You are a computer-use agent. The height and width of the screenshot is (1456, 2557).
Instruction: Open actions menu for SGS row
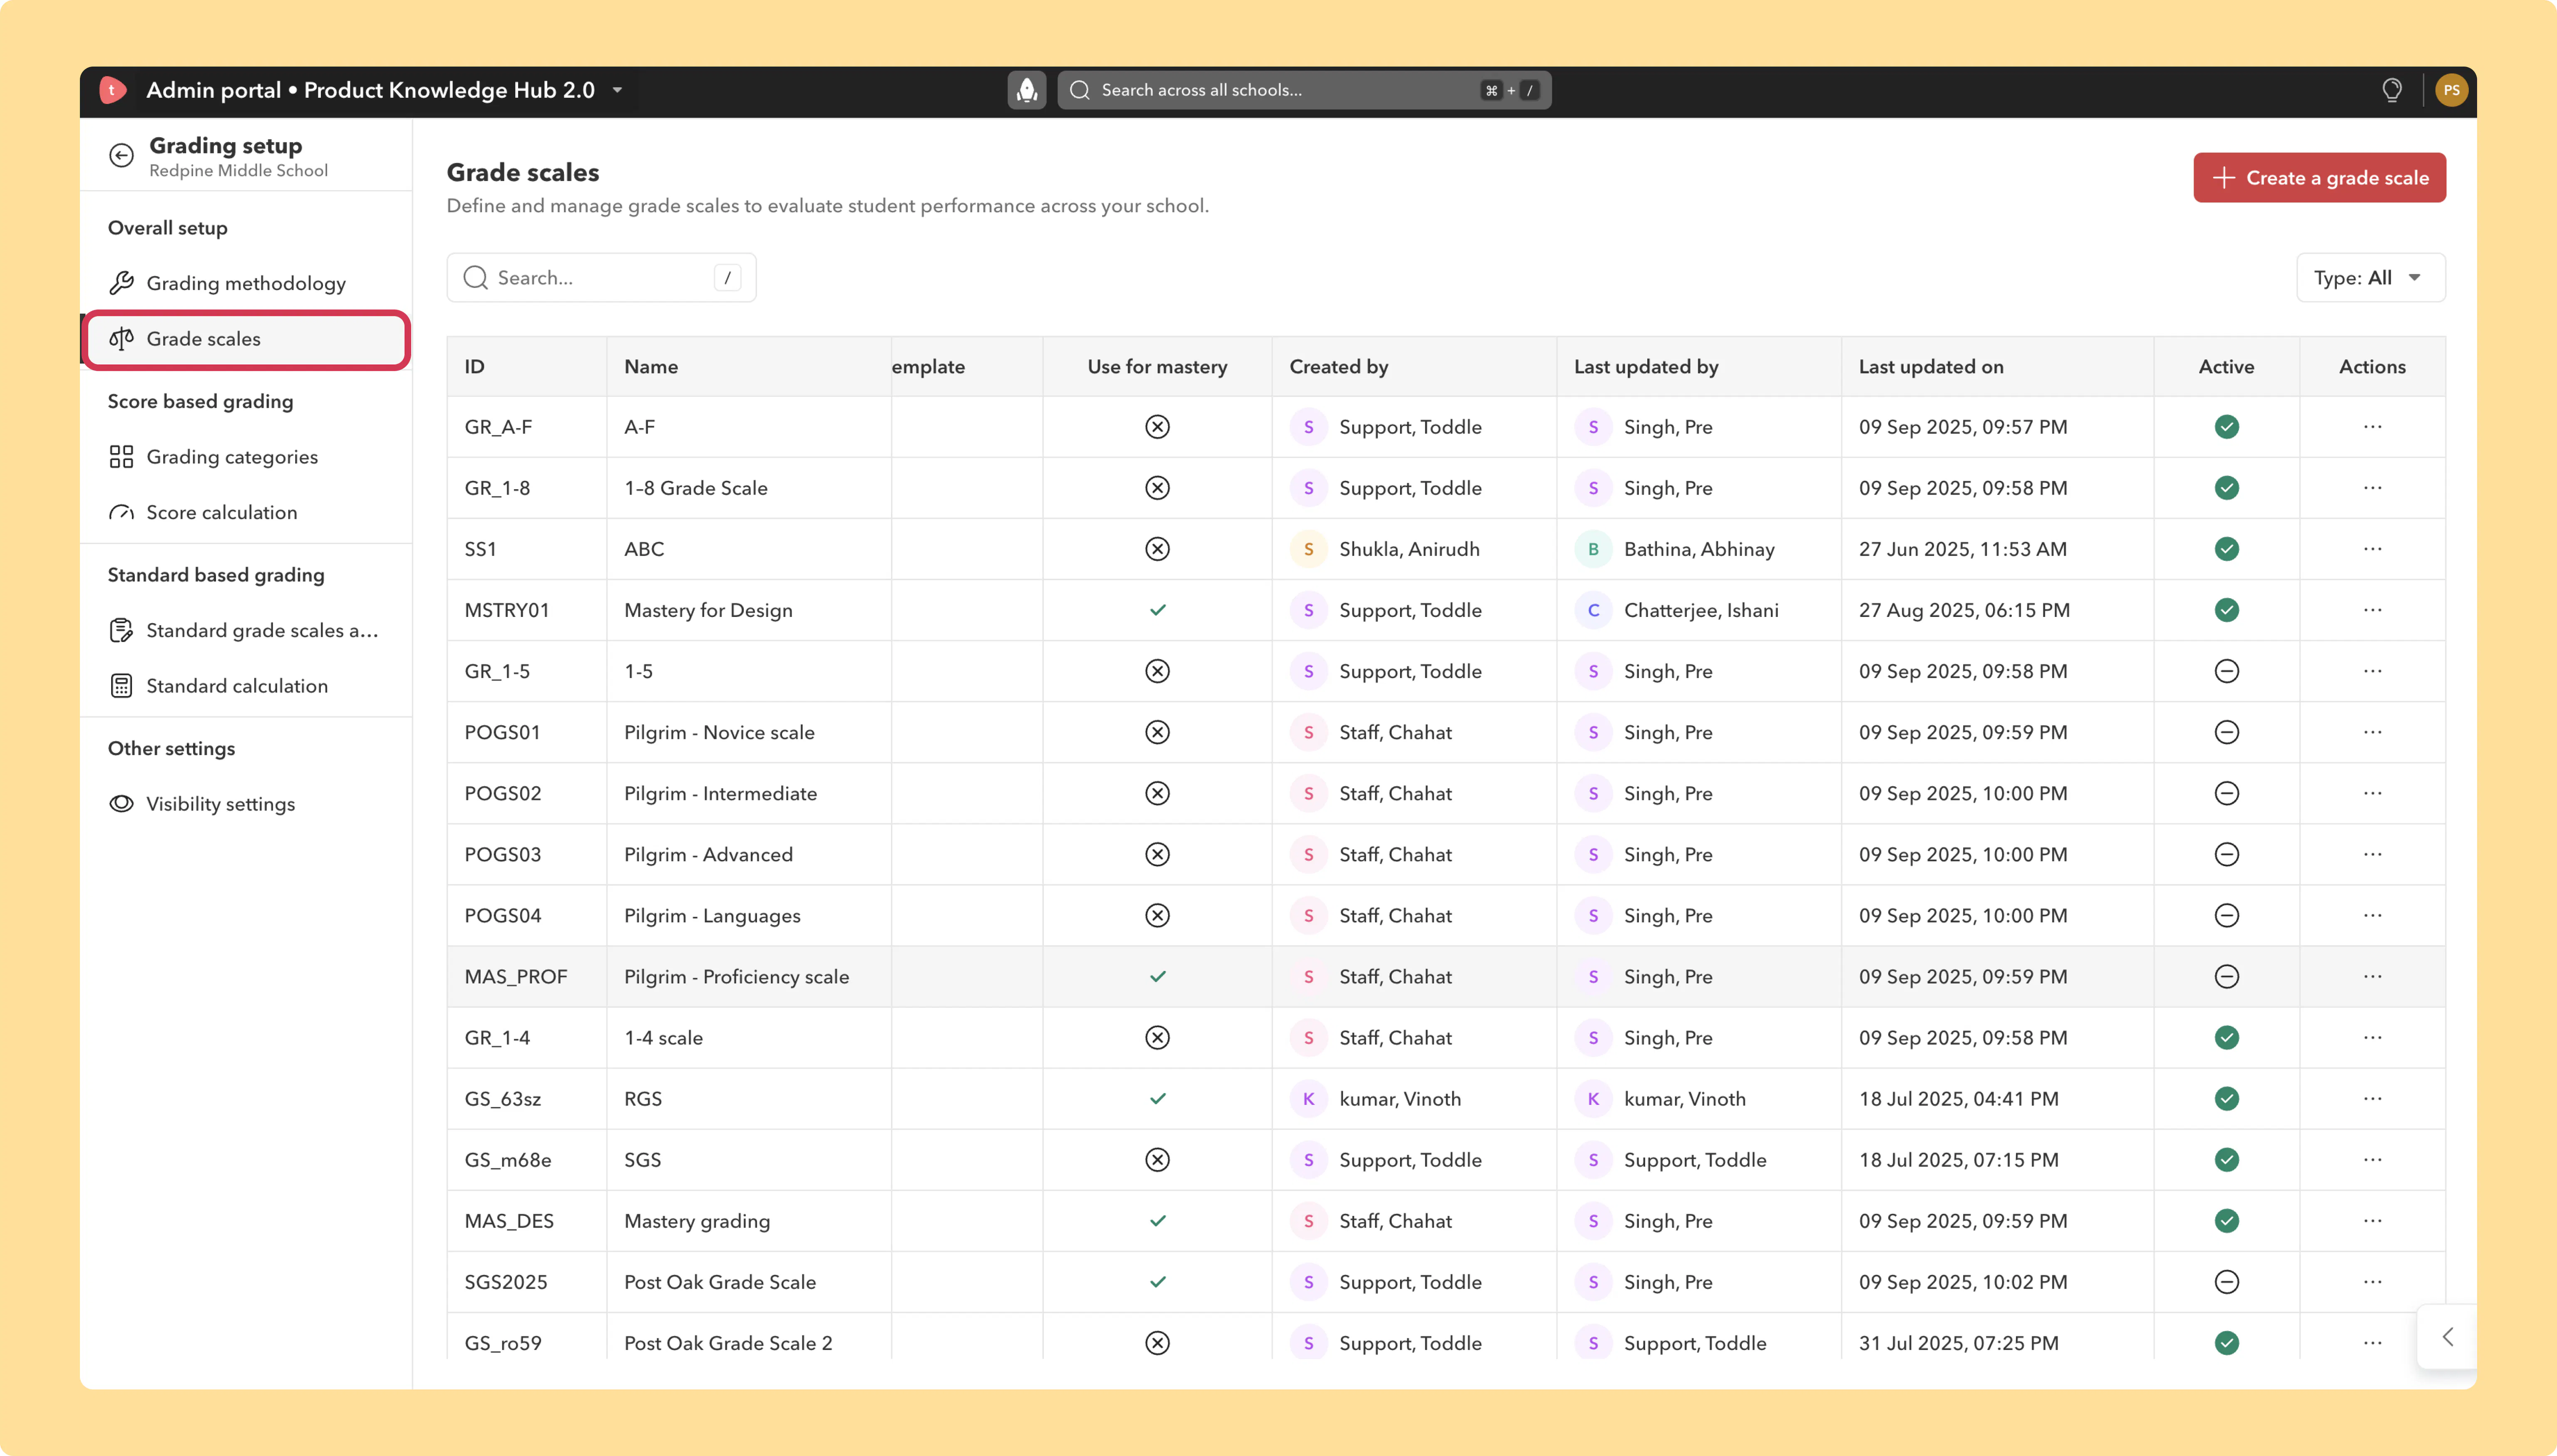coord(2372,1160)
